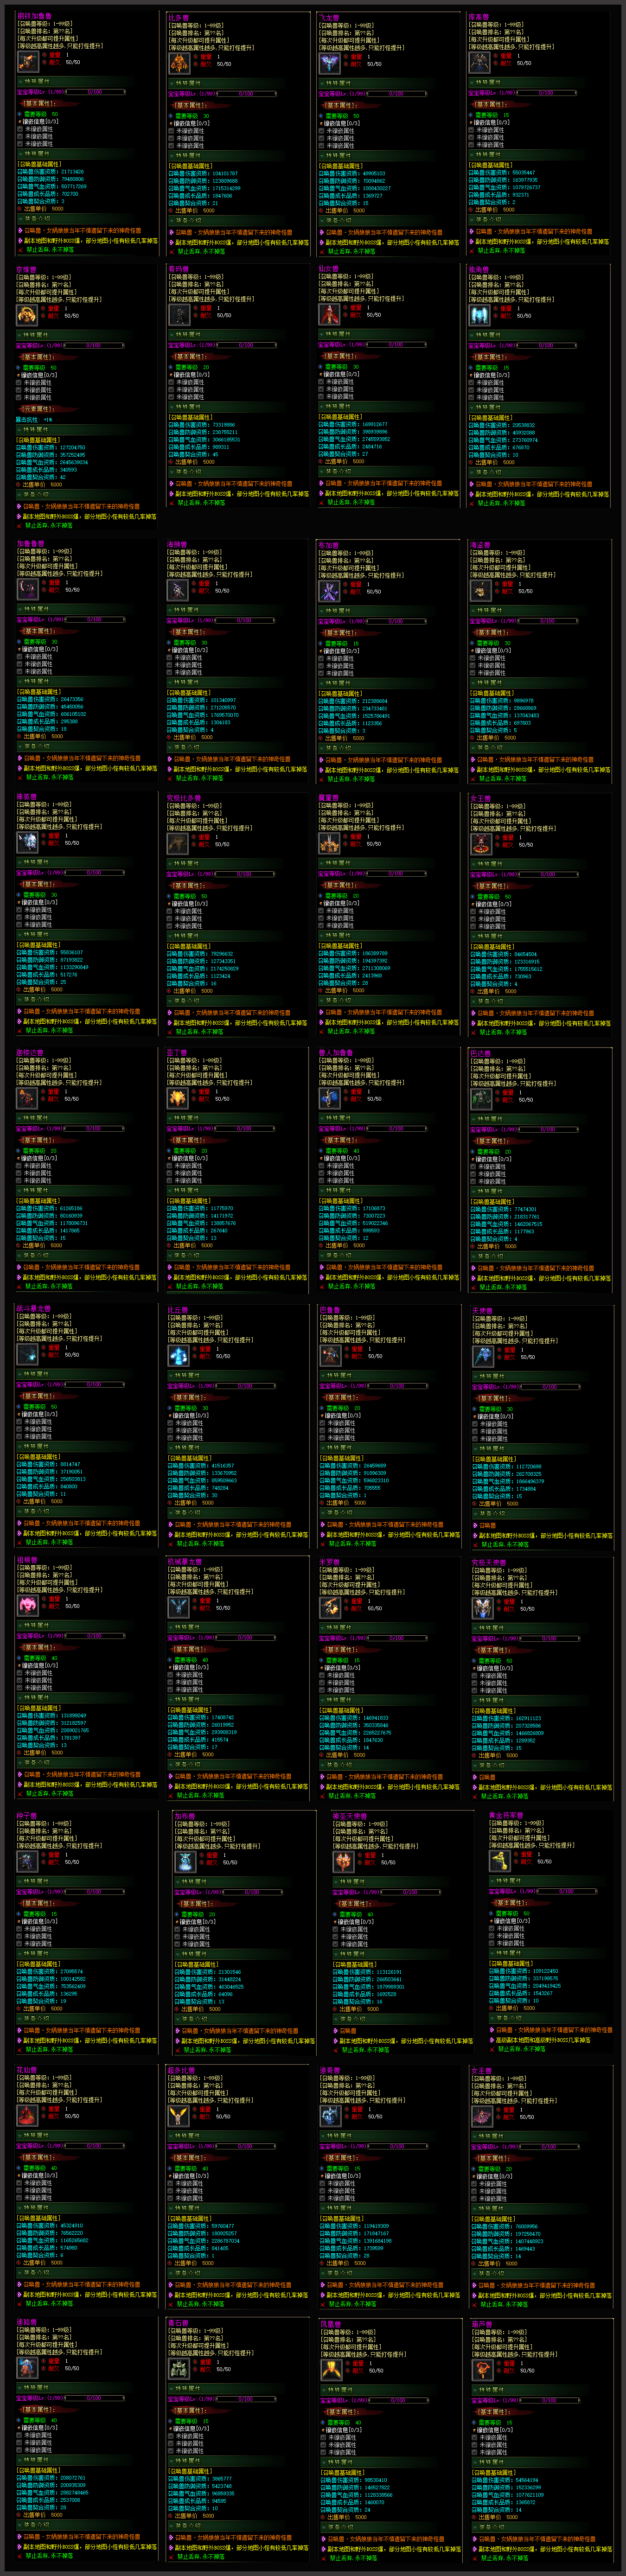The image size is (626, 2576).
Task: Click the portrait icon in 天使兽 card
Action: coord(483,1356)
